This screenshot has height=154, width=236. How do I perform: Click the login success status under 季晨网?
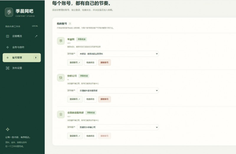84,47
